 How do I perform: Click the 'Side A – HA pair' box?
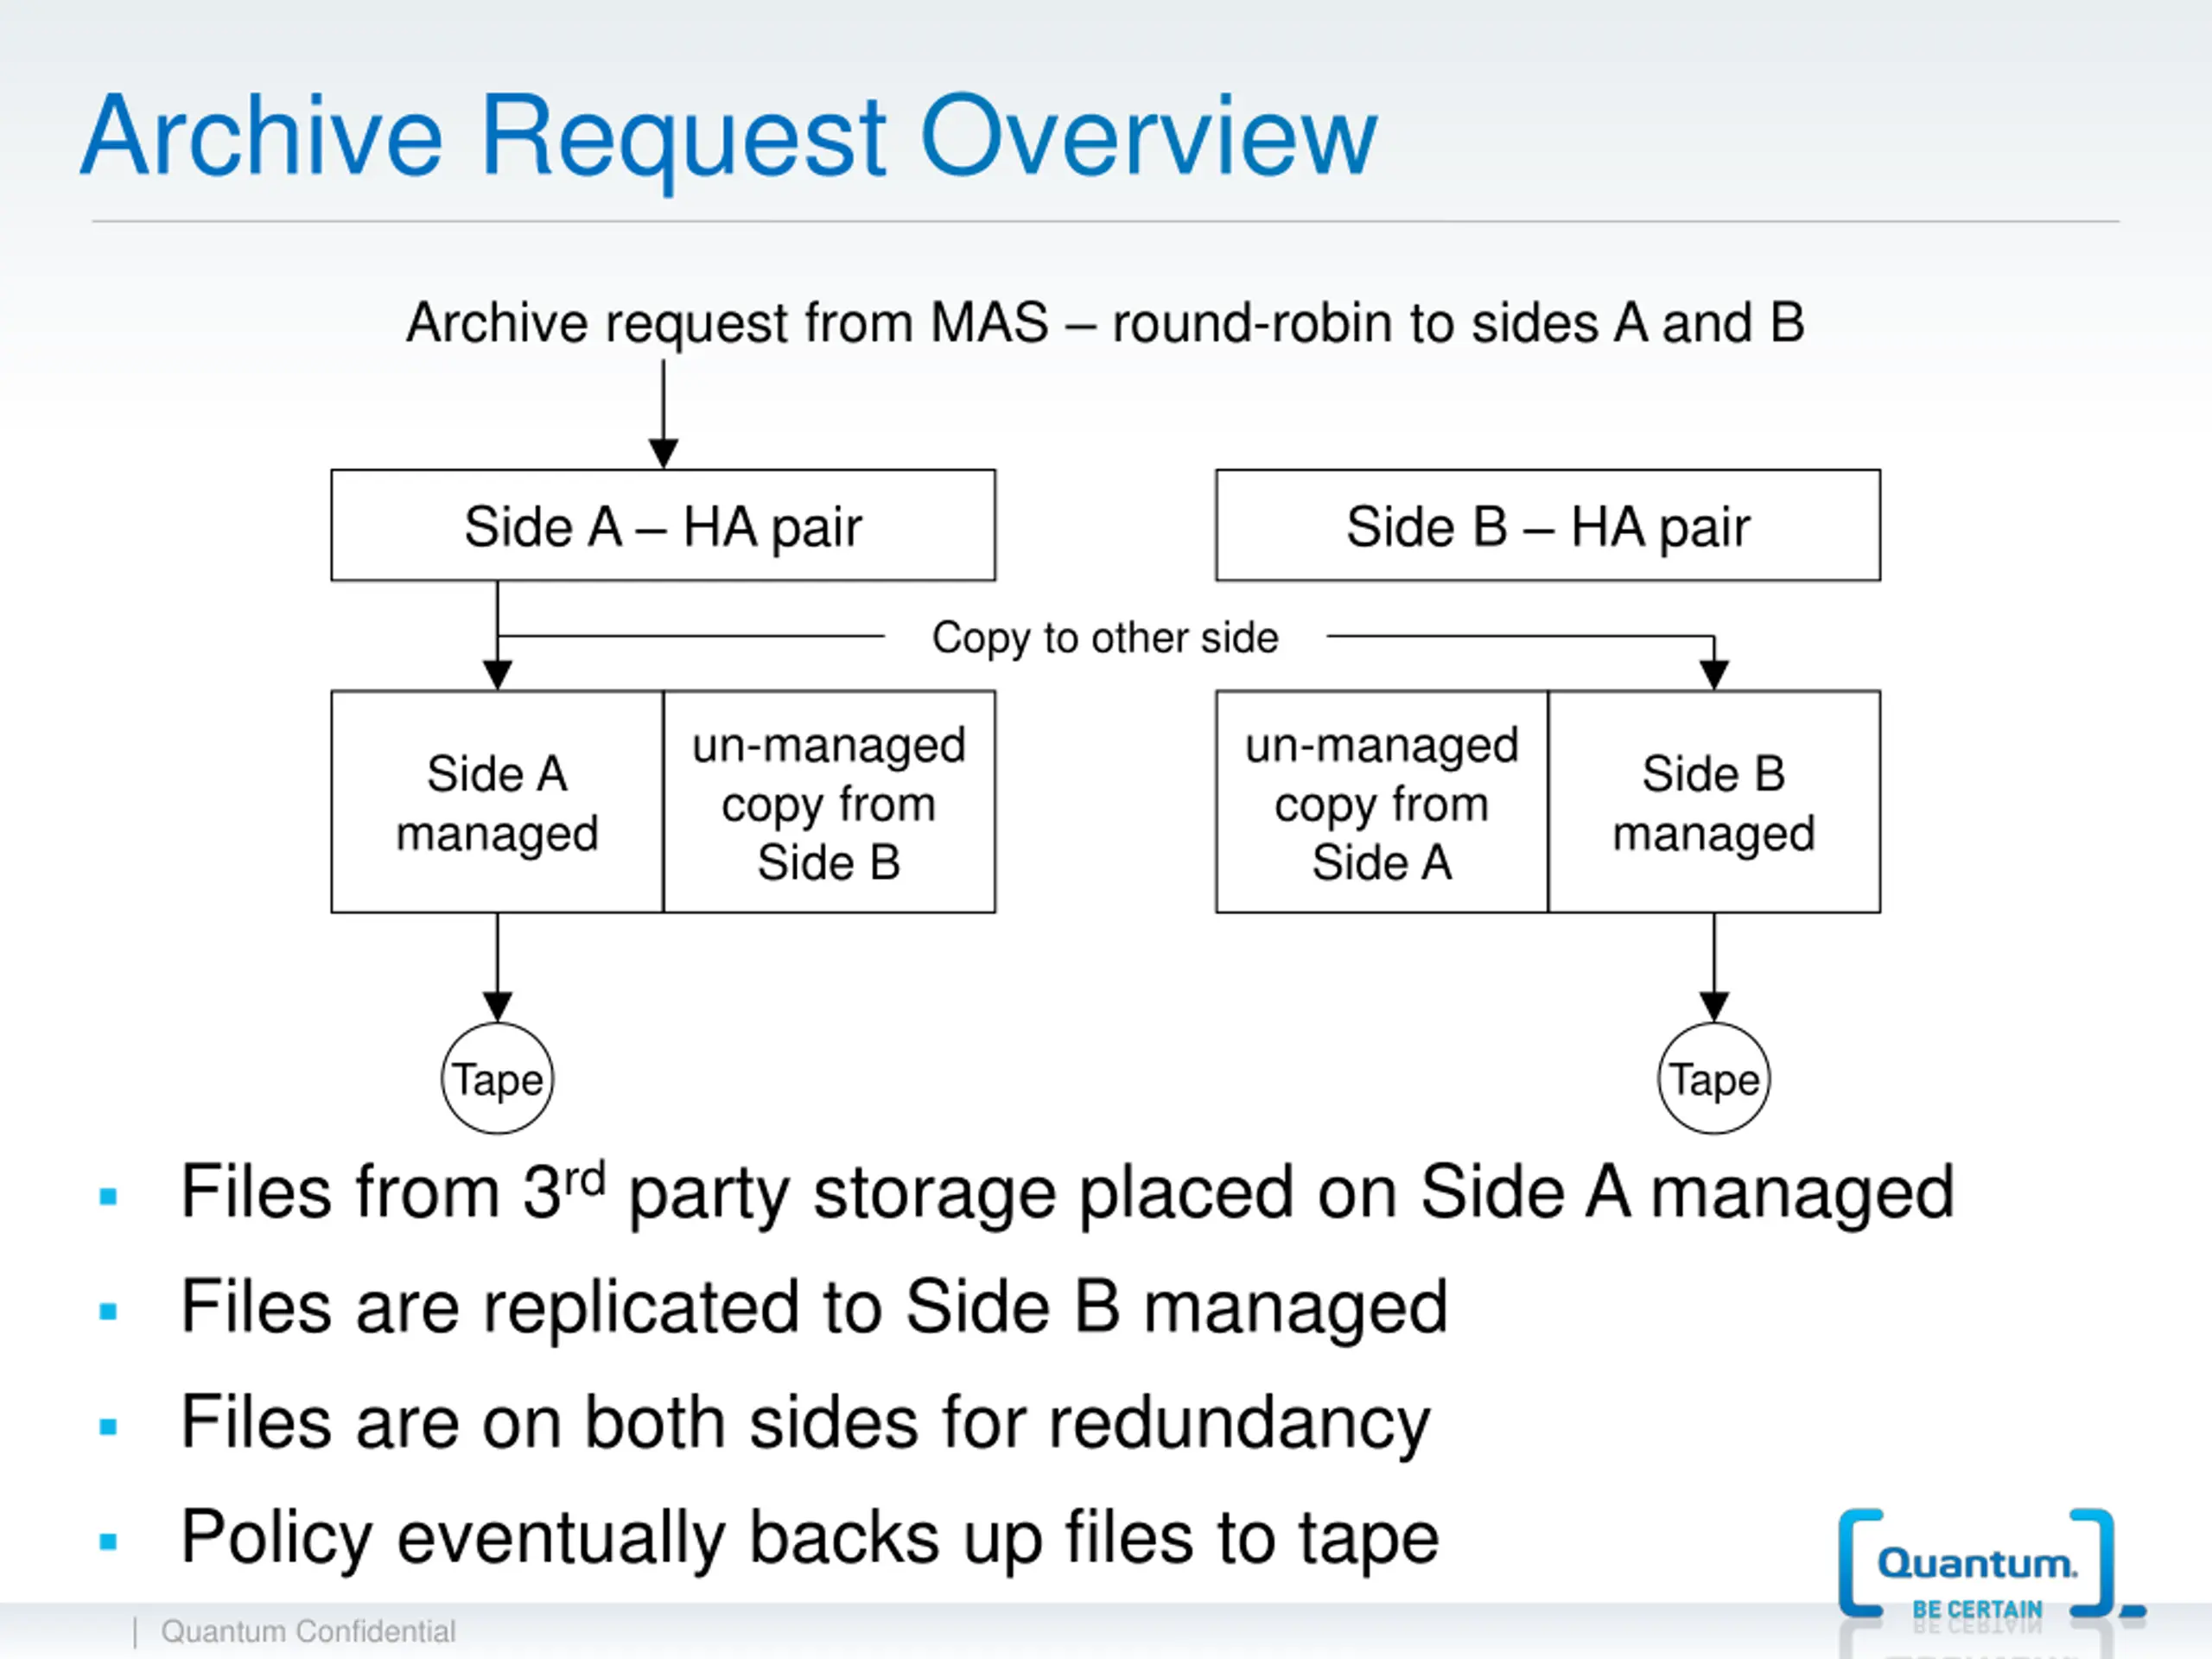(663, 525)
